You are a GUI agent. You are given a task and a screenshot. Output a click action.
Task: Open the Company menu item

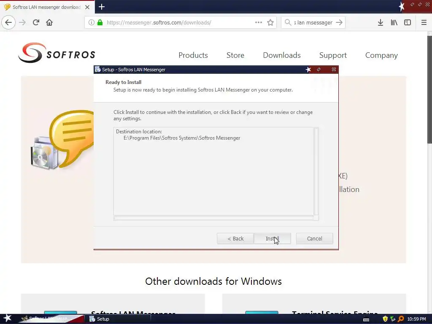tap(381, 55)
